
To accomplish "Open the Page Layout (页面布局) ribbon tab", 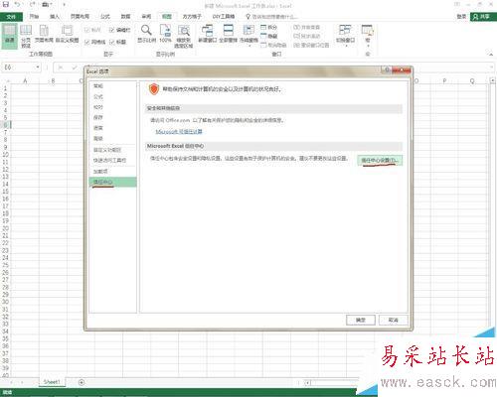I will point(80,16).
